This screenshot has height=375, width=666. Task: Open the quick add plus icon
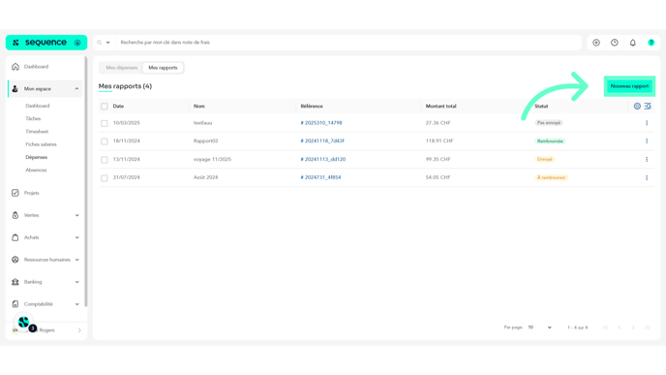point(596,43)
